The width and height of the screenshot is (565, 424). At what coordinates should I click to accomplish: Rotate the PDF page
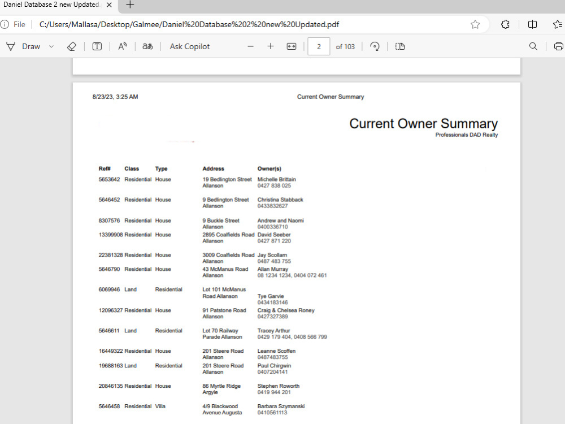[375, 46]
